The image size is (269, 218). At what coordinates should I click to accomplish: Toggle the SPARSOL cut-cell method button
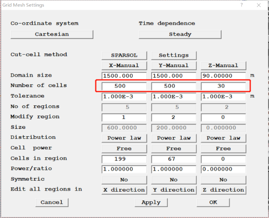click(124, 55)
